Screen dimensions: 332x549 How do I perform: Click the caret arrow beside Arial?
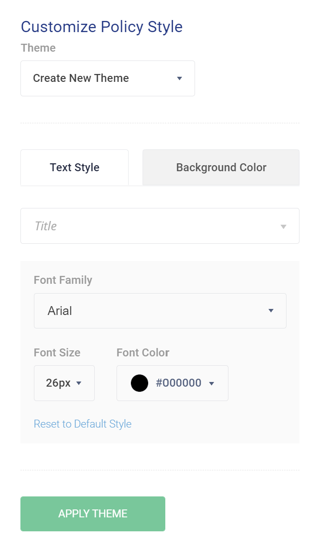coord(271,311)
